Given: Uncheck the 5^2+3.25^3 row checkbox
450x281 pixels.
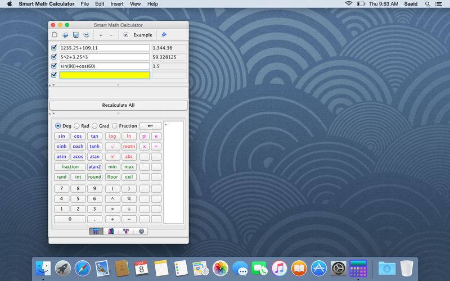Looking at the screenshot, I should tap(54, 57).
